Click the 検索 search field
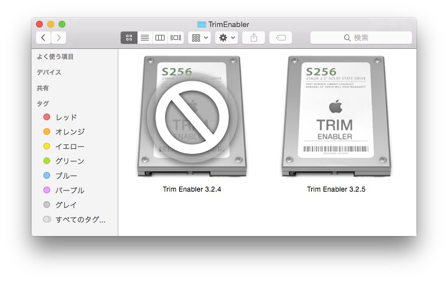Image resolution: width=448 pixels, height=281 pixels. 361,38
